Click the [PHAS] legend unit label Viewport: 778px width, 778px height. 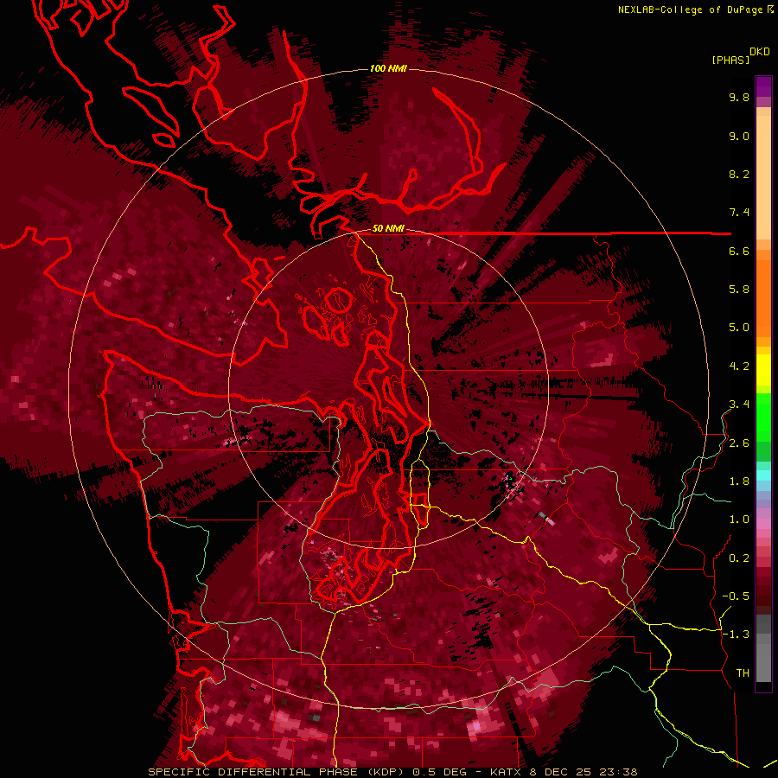730,60
